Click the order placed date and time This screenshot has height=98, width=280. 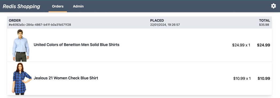165,25
